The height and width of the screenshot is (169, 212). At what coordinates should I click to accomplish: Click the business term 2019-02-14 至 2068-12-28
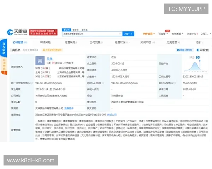[51, 89]
